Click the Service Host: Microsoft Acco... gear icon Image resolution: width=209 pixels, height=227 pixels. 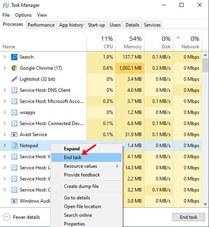pyautogui.click(x=14, y=102)
